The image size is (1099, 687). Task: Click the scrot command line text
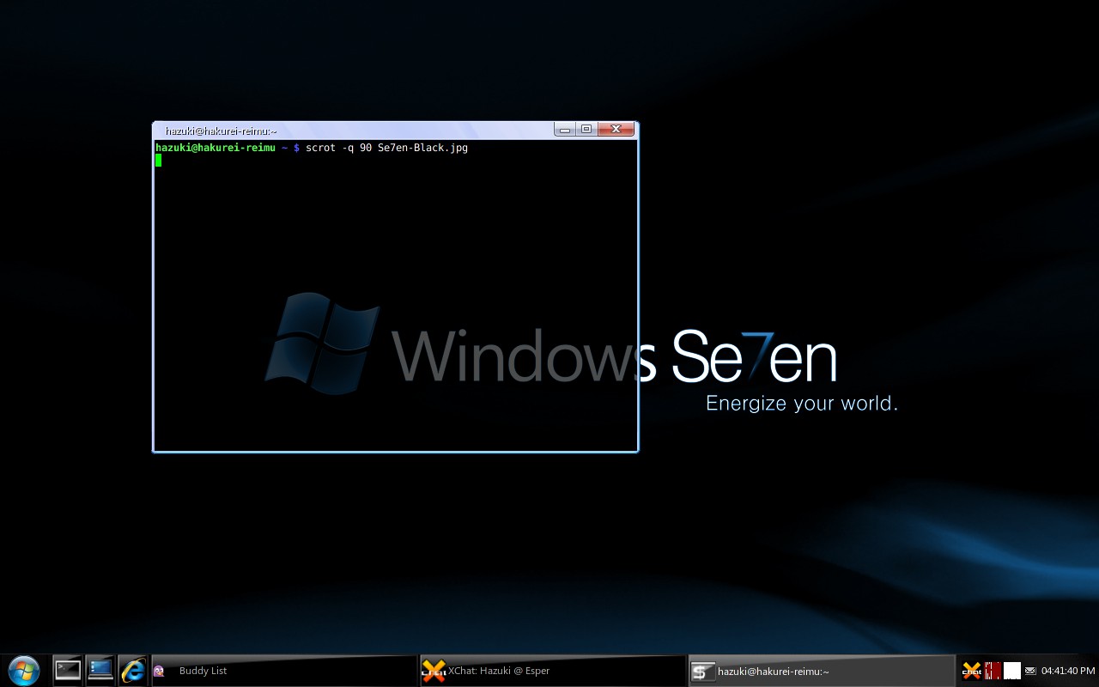pos(386,148)
